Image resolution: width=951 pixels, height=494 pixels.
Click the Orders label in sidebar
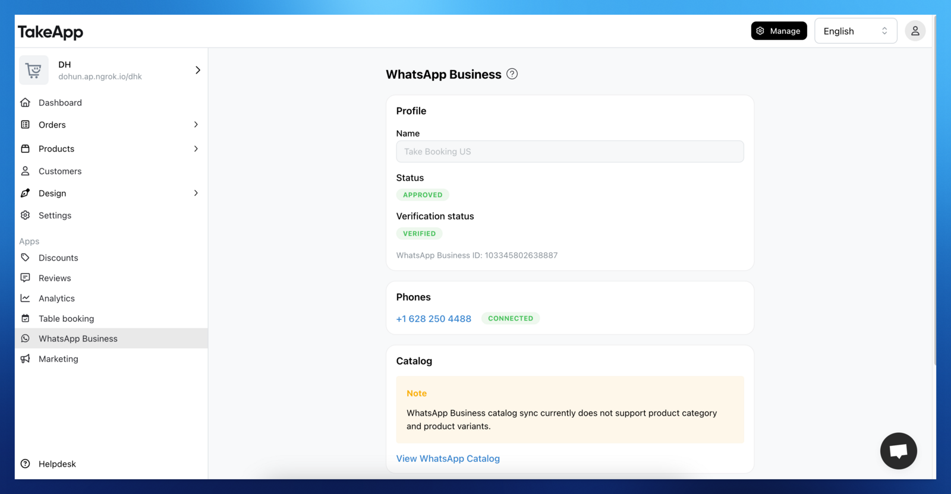click(x=52, y=125)
